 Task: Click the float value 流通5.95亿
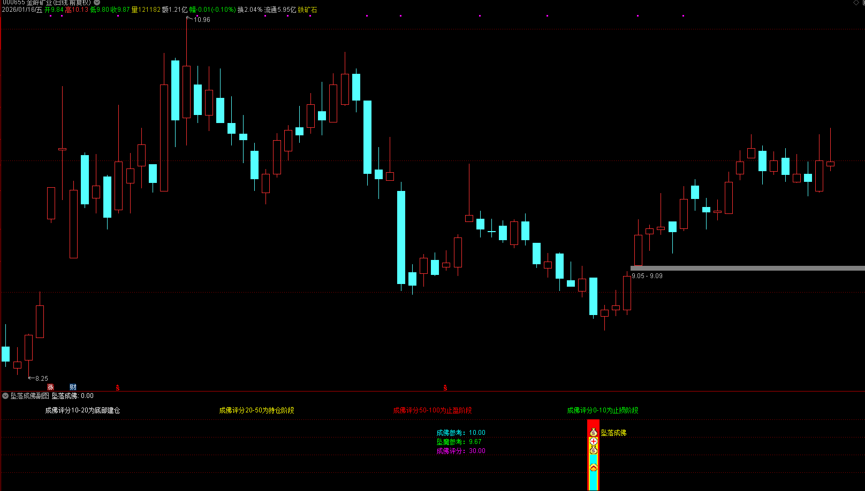(280, 10)
